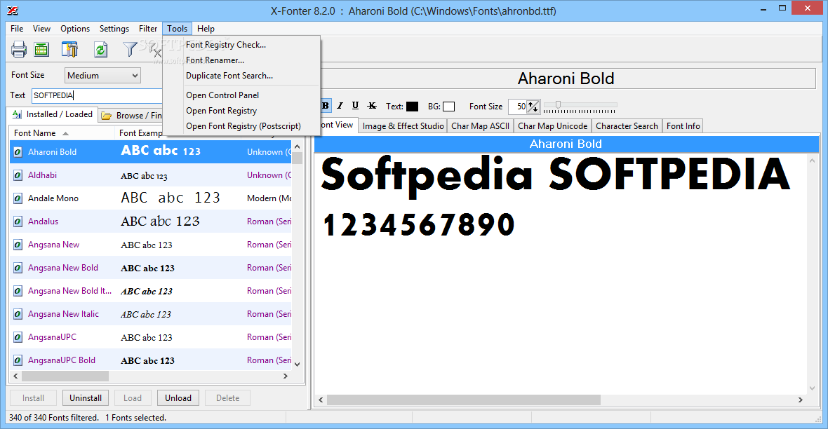Choose Duplicate Font Search menu item
Viewport: 828px width, 429px height.
click(x=241, y=76)
